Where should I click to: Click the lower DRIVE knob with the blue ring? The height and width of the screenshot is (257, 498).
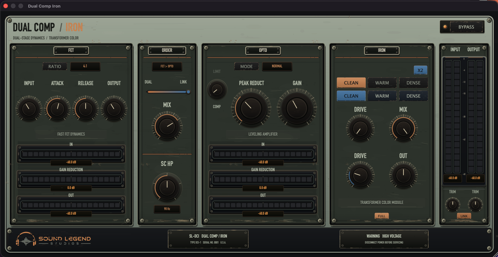(x=360, y=175)
